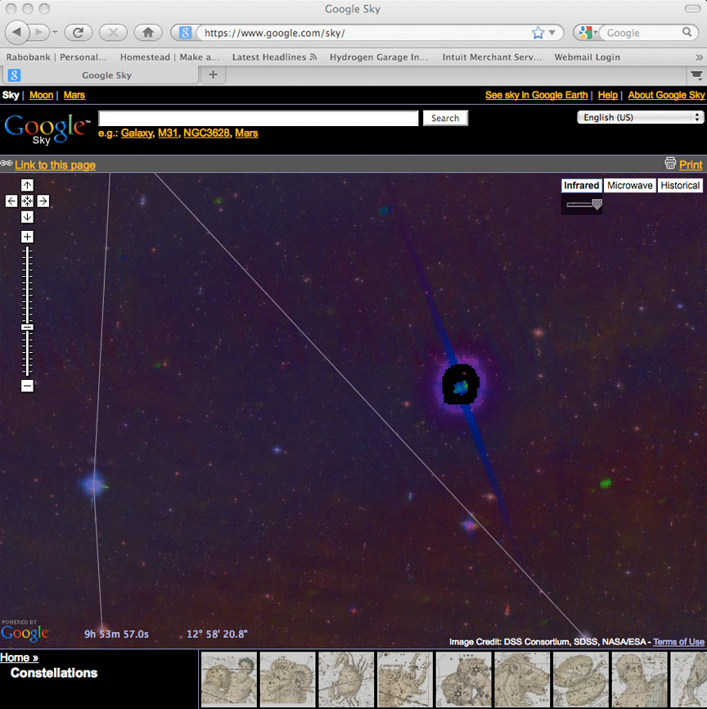
Task: Click the browser Forward button
Action: point(40,33)
